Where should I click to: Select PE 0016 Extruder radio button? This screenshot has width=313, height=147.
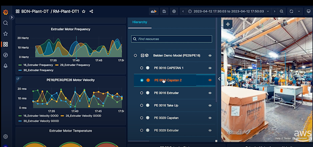[x=142, y=93]
